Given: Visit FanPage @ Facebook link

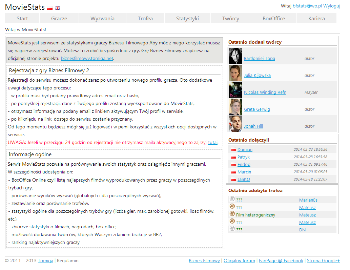Looking at the screenshot, I should (281, 261).
